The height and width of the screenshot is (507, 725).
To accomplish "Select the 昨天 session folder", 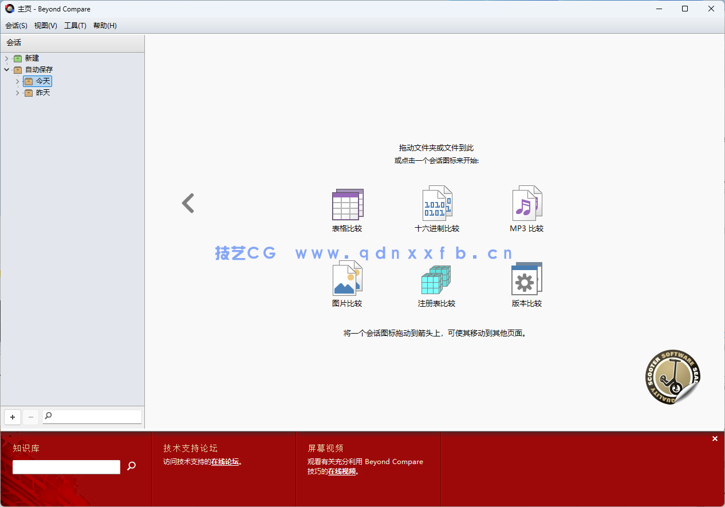I will 42,92.
